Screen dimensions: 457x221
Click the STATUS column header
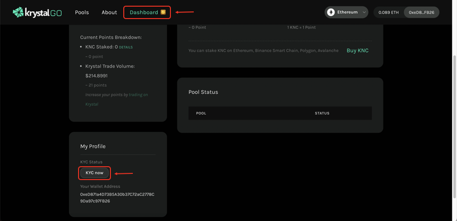pyautogui.click(x=322, y=113)
